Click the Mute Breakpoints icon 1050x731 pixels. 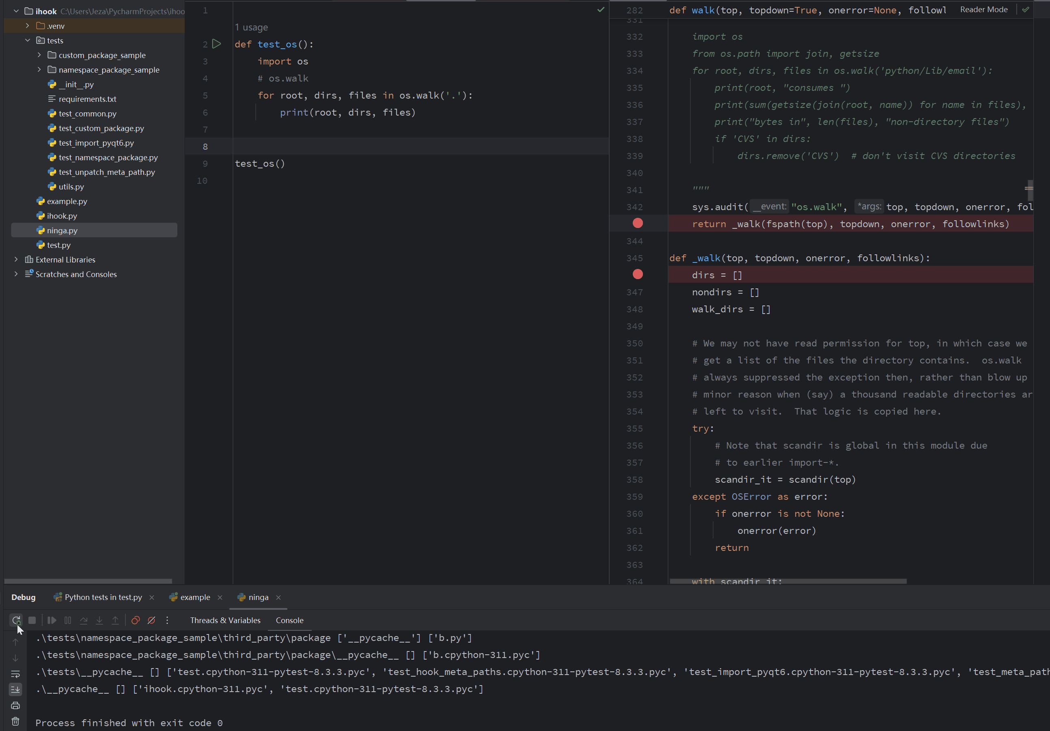click(x=151, y=620)
